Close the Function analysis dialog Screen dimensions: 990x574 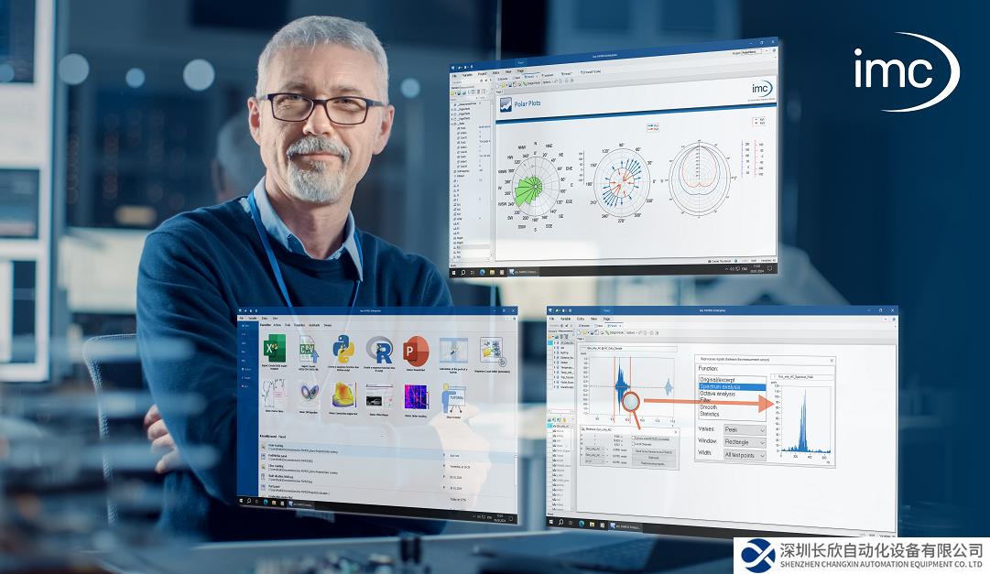[x=830, y=362]
